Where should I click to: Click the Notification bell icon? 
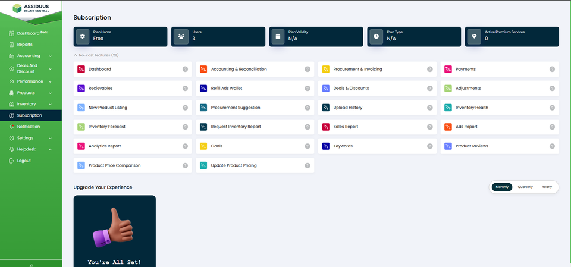click(11, 127)
